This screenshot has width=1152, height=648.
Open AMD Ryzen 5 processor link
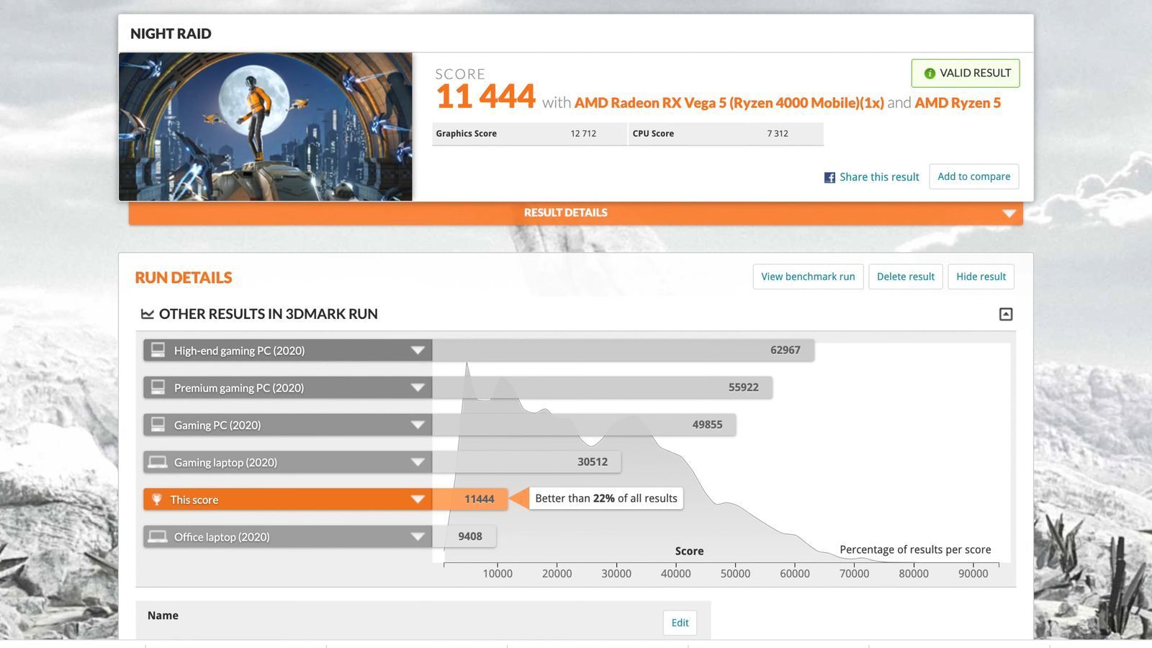point(958,103)
